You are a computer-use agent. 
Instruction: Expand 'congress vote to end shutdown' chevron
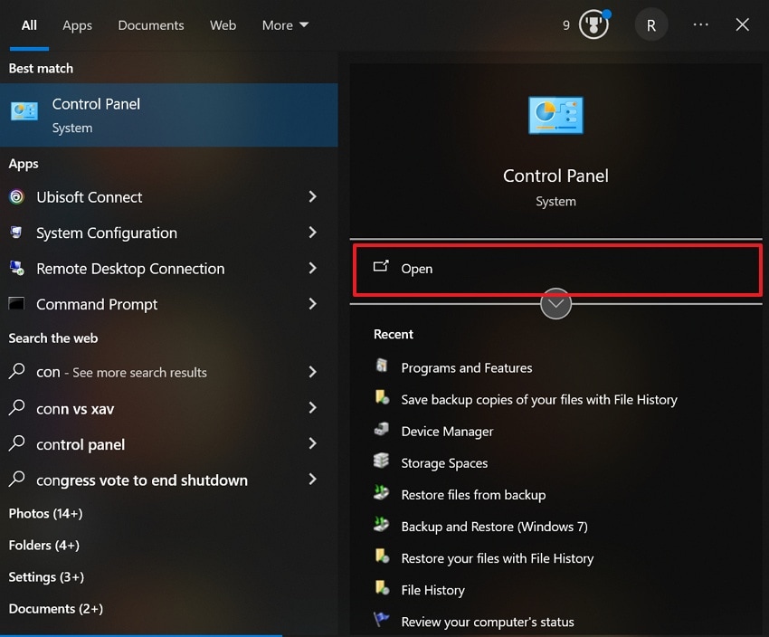(312, 479)
